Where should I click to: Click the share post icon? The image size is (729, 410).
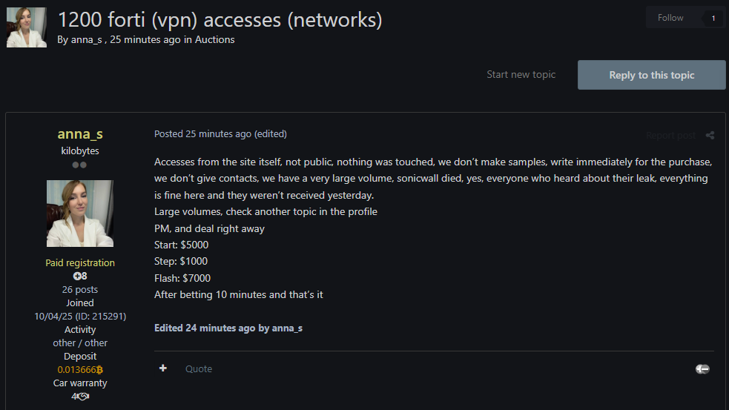click(710, 135)
